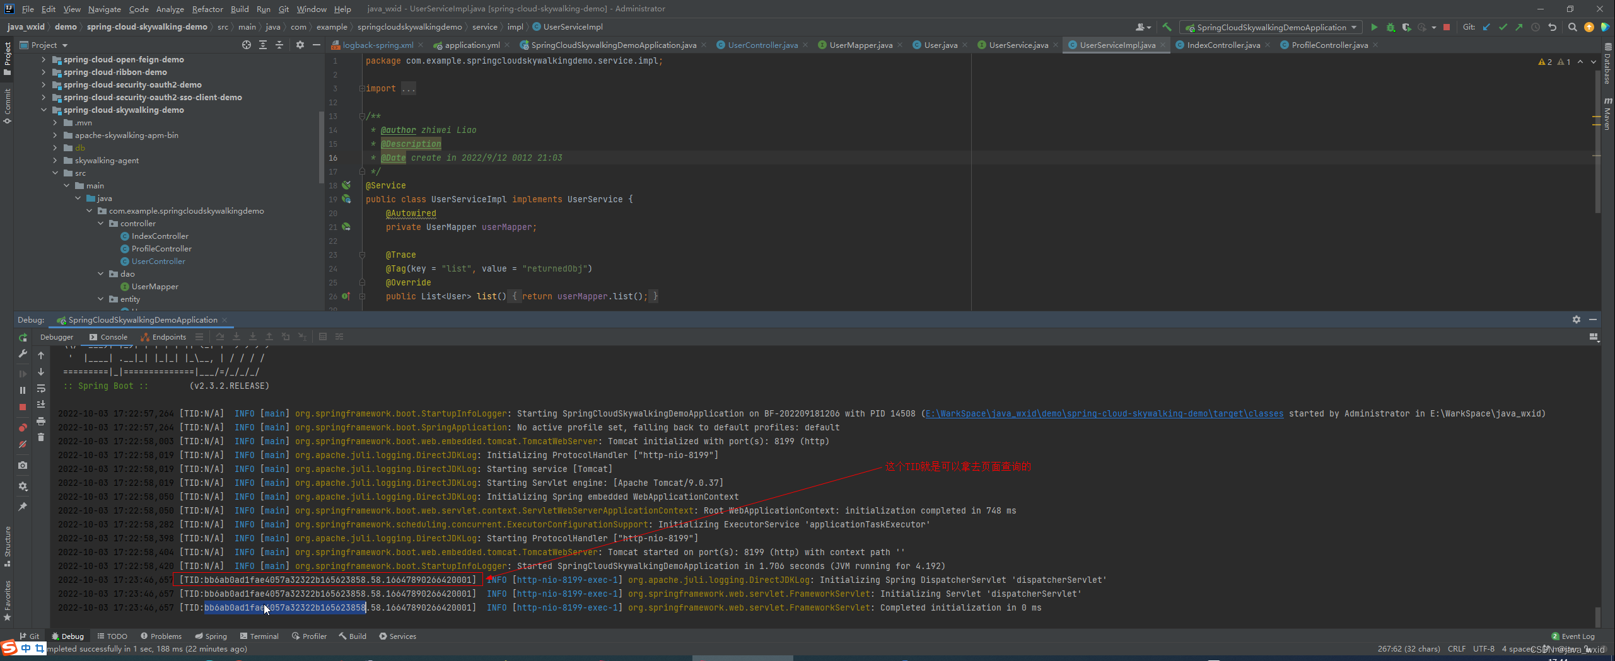Expand all in Project panel toolbar

click(263, 45)
